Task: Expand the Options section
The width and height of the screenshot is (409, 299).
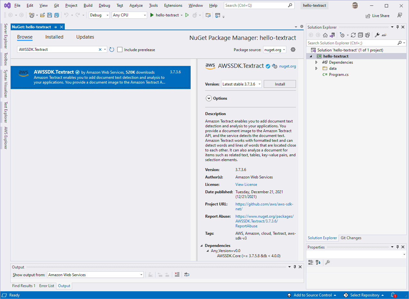Action: pos(209,98)
